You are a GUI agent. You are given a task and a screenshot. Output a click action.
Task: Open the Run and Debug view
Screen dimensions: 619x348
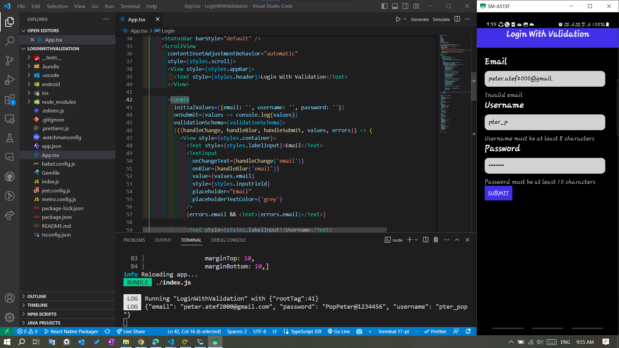coord(10,80)
